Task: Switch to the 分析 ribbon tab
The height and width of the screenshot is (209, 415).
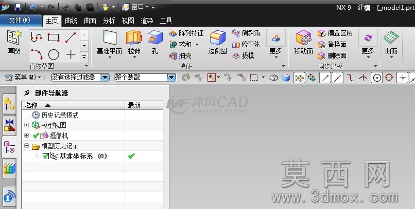Action: [x=109, y=21]
